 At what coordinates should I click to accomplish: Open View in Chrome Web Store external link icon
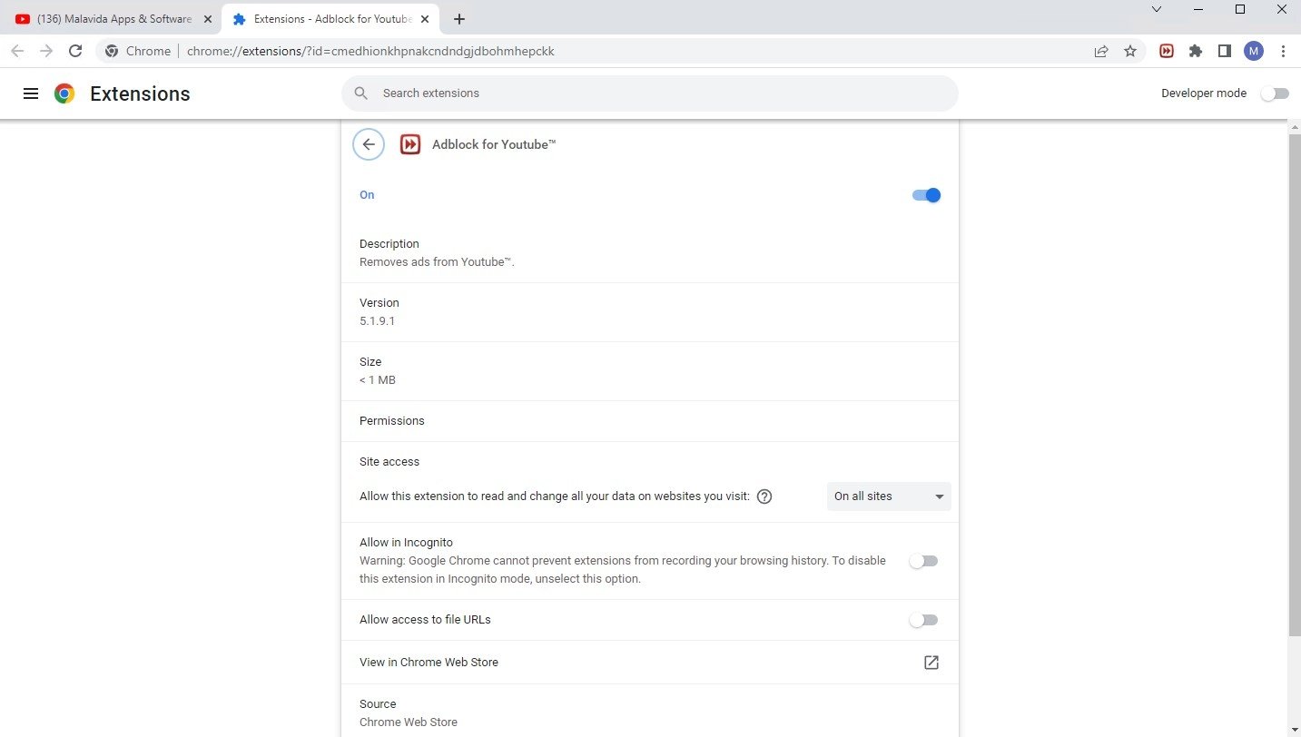(931, 663)
